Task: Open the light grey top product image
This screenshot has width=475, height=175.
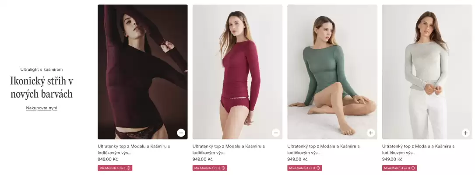Action: [x=427, y=72]
